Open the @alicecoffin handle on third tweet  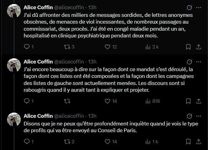[69, 116]
